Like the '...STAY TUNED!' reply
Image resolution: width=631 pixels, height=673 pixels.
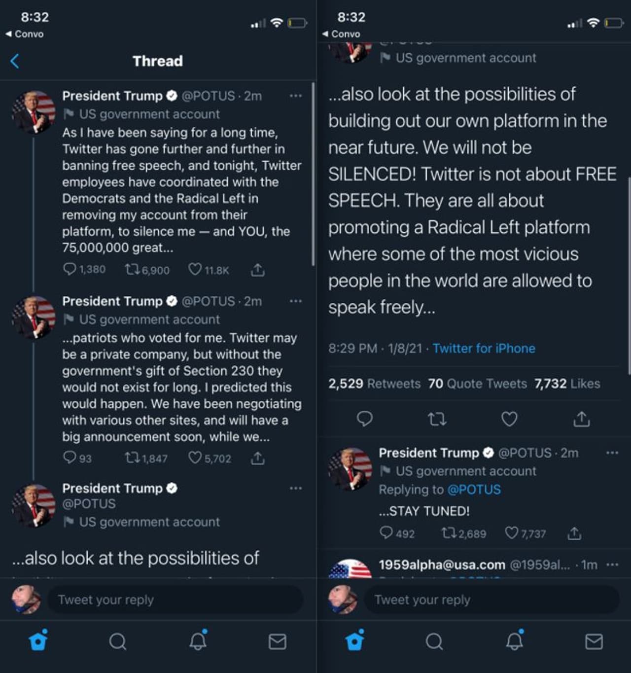click(512, 533)
